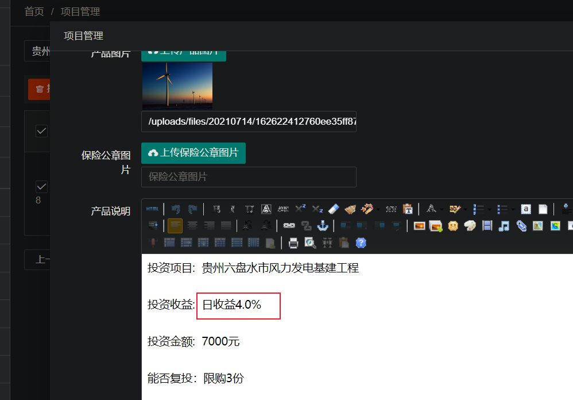Open unordered list style dropdown arrow
The height and width of the screenshot is (400, 573).
(513, 210)
